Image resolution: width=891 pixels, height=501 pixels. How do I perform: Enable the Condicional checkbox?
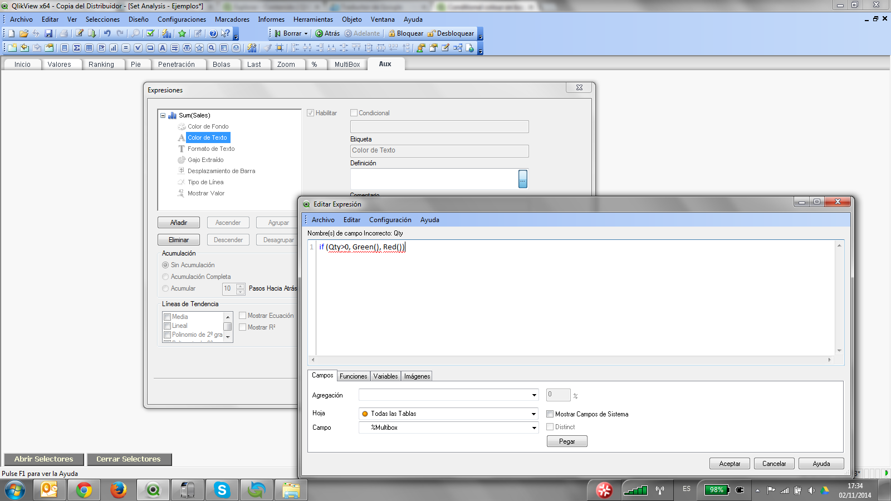click(x=354, y=113)
